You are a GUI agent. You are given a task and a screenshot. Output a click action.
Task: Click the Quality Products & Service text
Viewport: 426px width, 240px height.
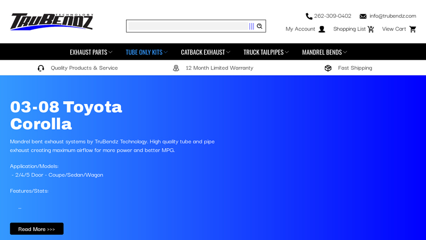(x=84, y=68)
